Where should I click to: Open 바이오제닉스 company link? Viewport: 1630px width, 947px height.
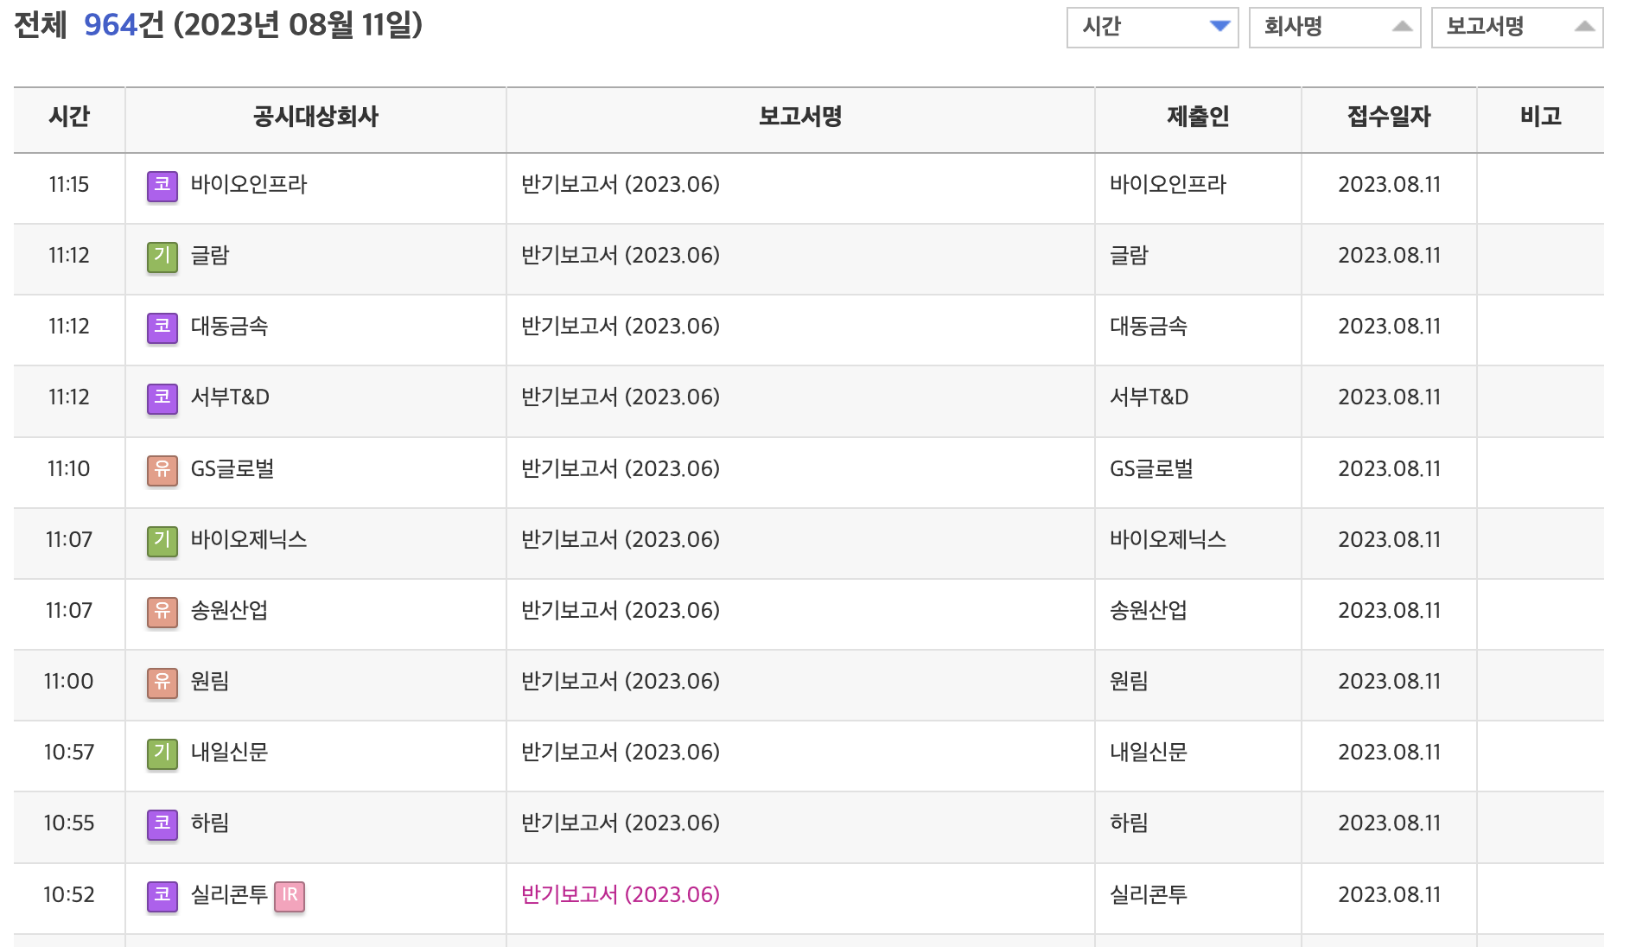[249, 539]
